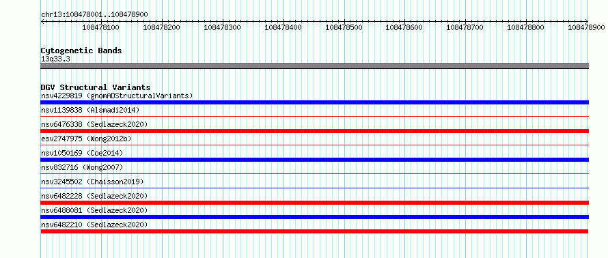The width and height of the screenshot is (608, 258).
Task: Open nsv6476338 (Sedlazeck2020) variant label
Action: point(94,124)
